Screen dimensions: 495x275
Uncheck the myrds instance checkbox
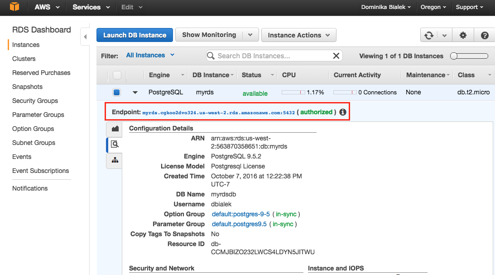[x=116, y=92]
